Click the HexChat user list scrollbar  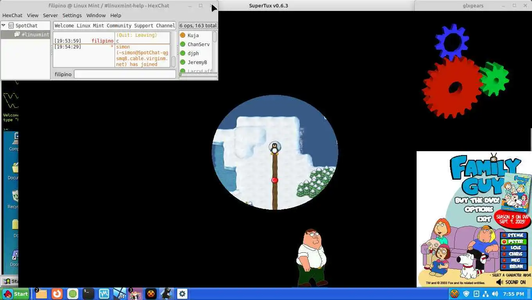215,37
